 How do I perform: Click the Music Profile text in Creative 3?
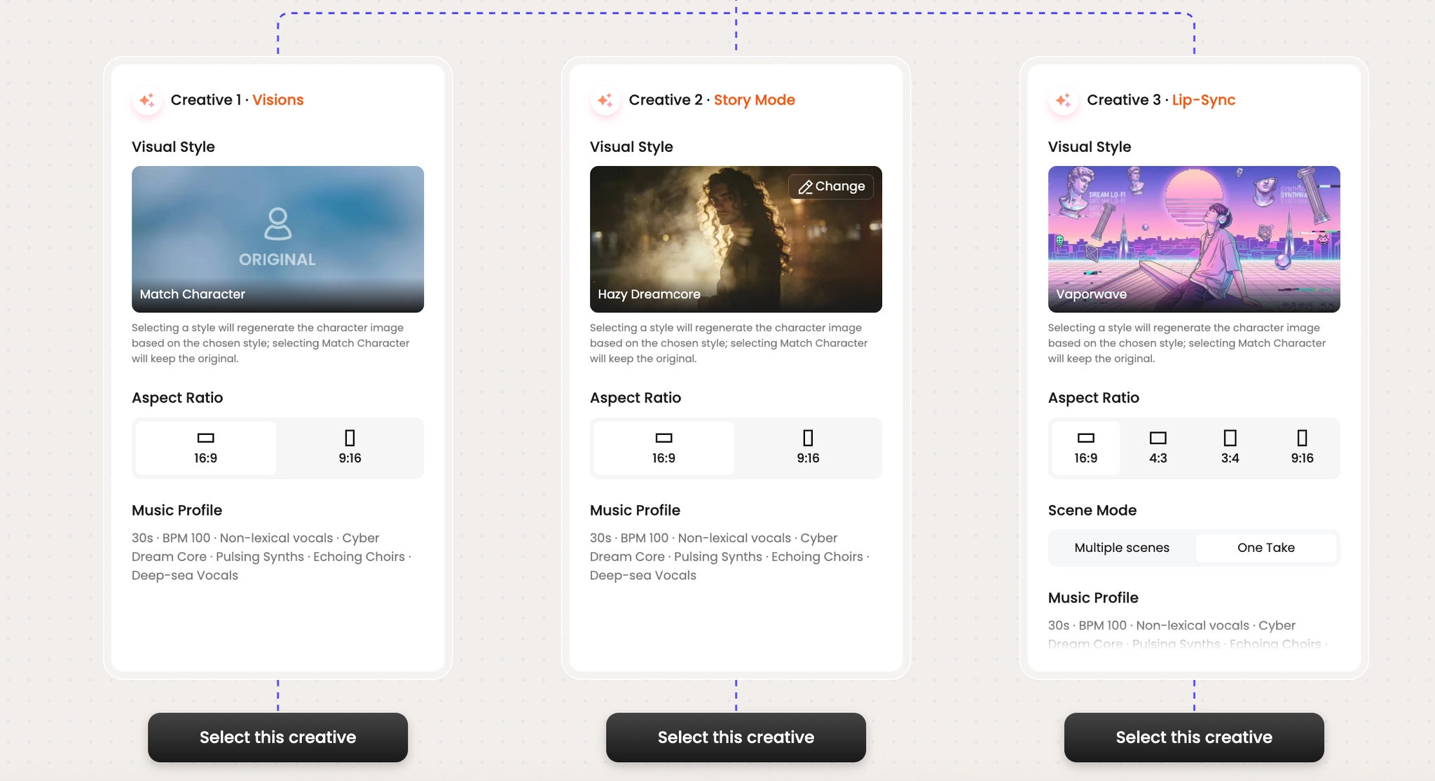click(1188, 635)
